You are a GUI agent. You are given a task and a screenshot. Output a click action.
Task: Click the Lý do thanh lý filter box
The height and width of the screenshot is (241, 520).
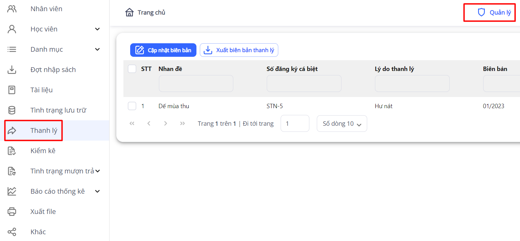pos(412,83)
